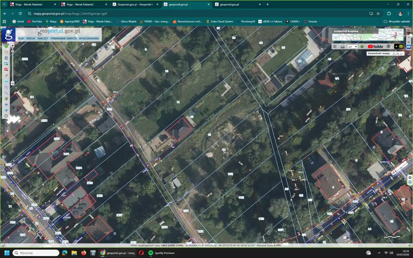Image resolution: width=413 pixels, height=258 pixels.
Task: Click the Windows taskbar search box
Action: [x=35, y=253]
